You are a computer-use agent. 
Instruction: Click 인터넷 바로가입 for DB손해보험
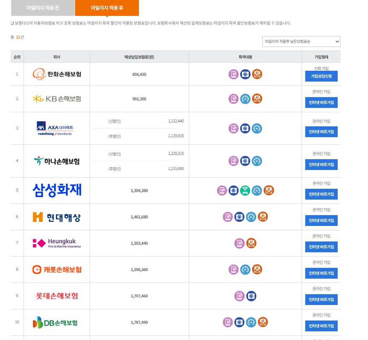[x=321, y=326]
